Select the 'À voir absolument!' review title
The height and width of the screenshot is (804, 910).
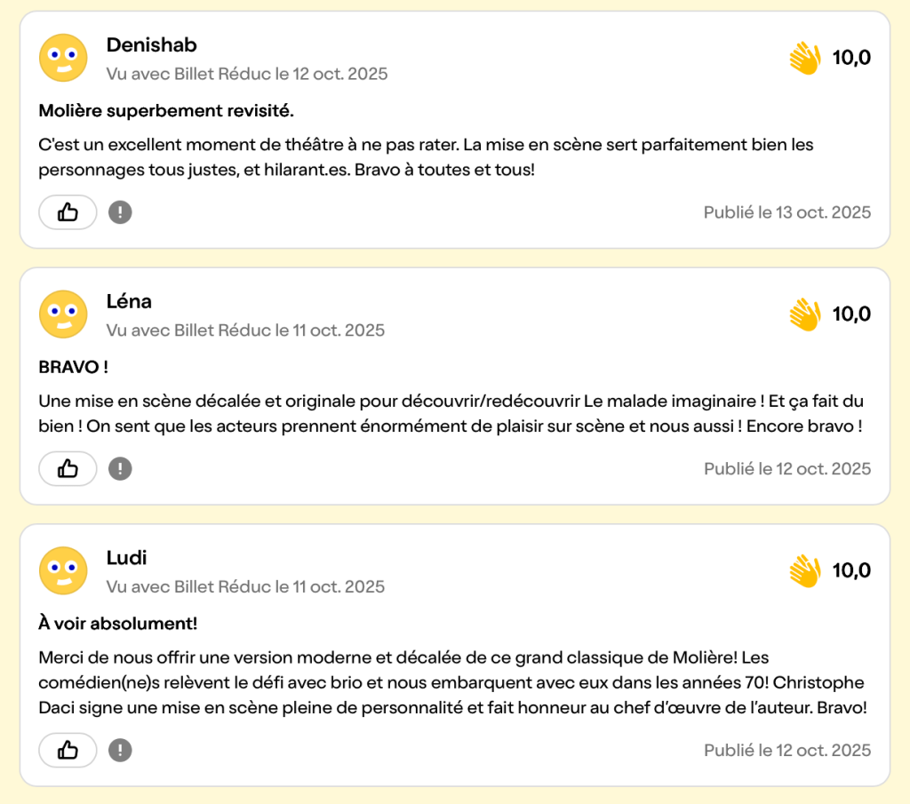click(x=118, y=624)
